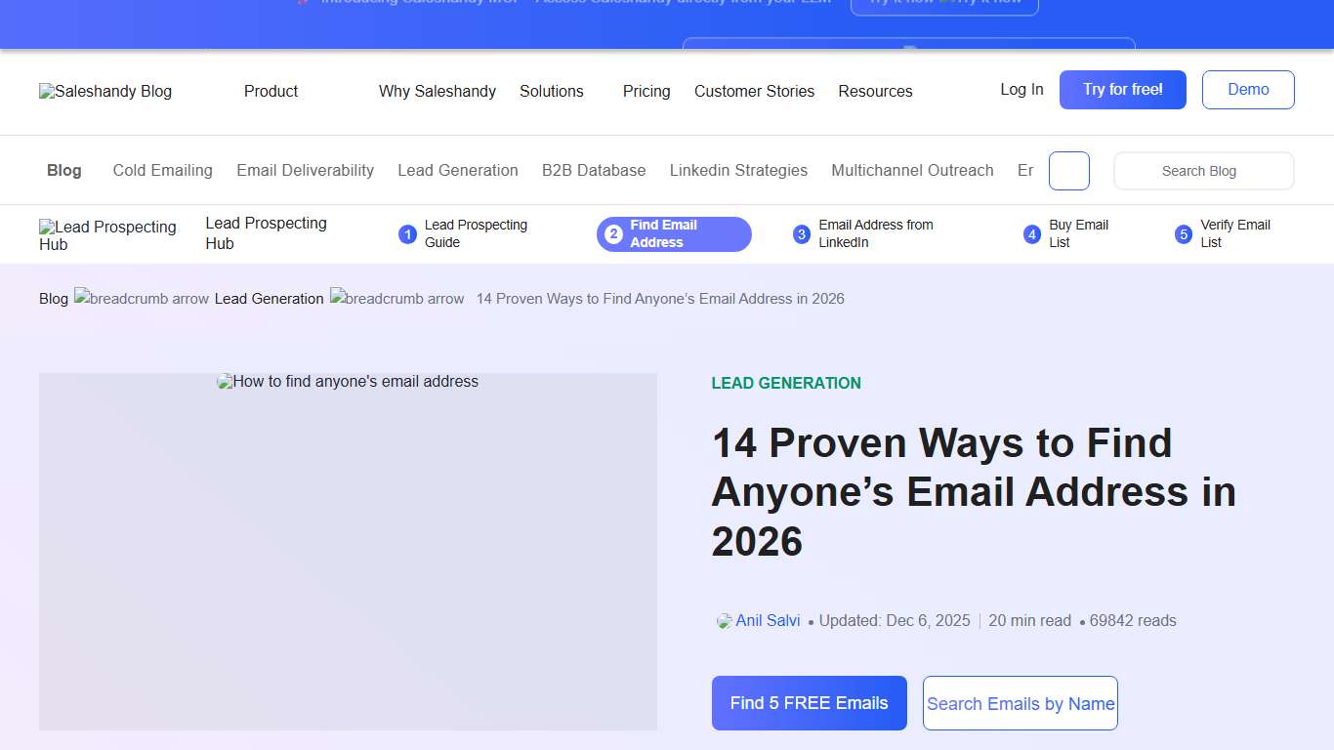The width and height of the screenshot is (1334, 750).
Task: Click the Saleshandy Blog logo
Action: (104, 92)
